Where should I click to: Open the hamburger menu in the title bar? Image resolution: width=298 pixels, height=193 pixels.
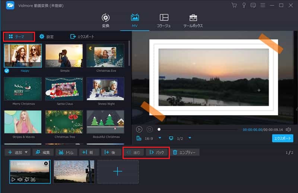click(x=263, y=5)
